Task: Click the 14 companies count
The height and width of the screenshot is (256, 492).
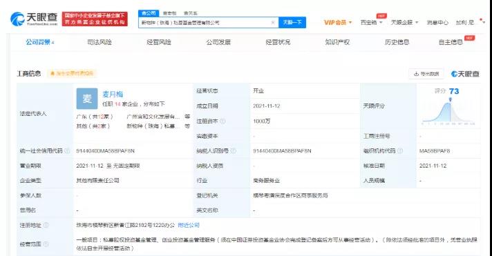Action: click(x=117, y=104)
